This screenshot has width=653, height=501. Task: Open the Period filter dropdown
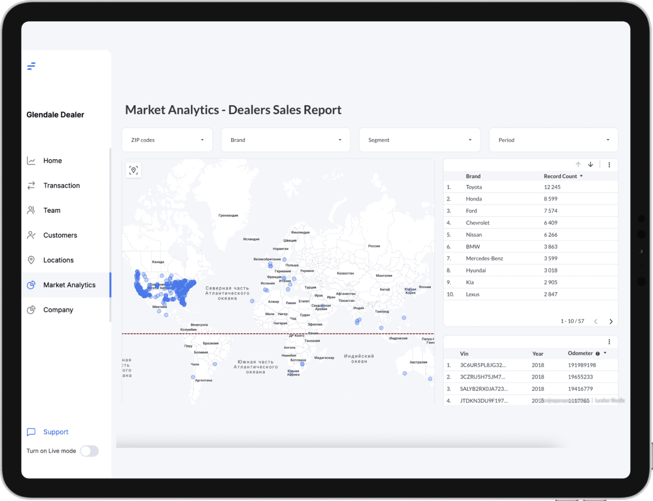point(553,140)
